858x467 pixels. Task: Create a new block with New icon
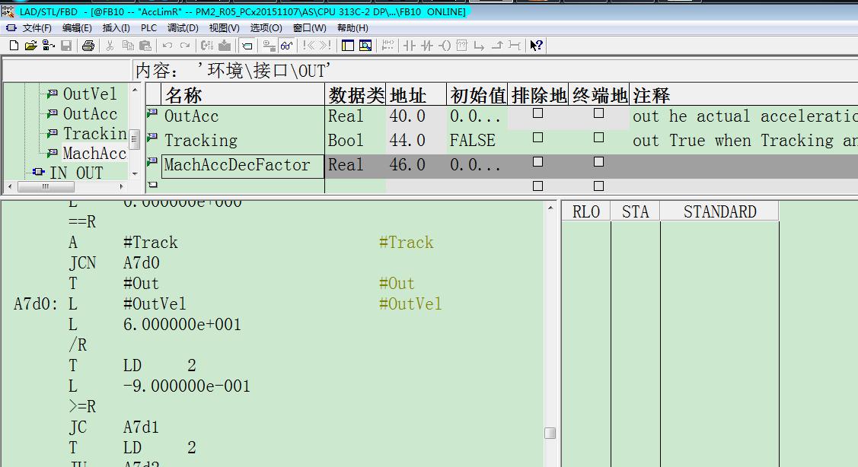coord(14,46)
